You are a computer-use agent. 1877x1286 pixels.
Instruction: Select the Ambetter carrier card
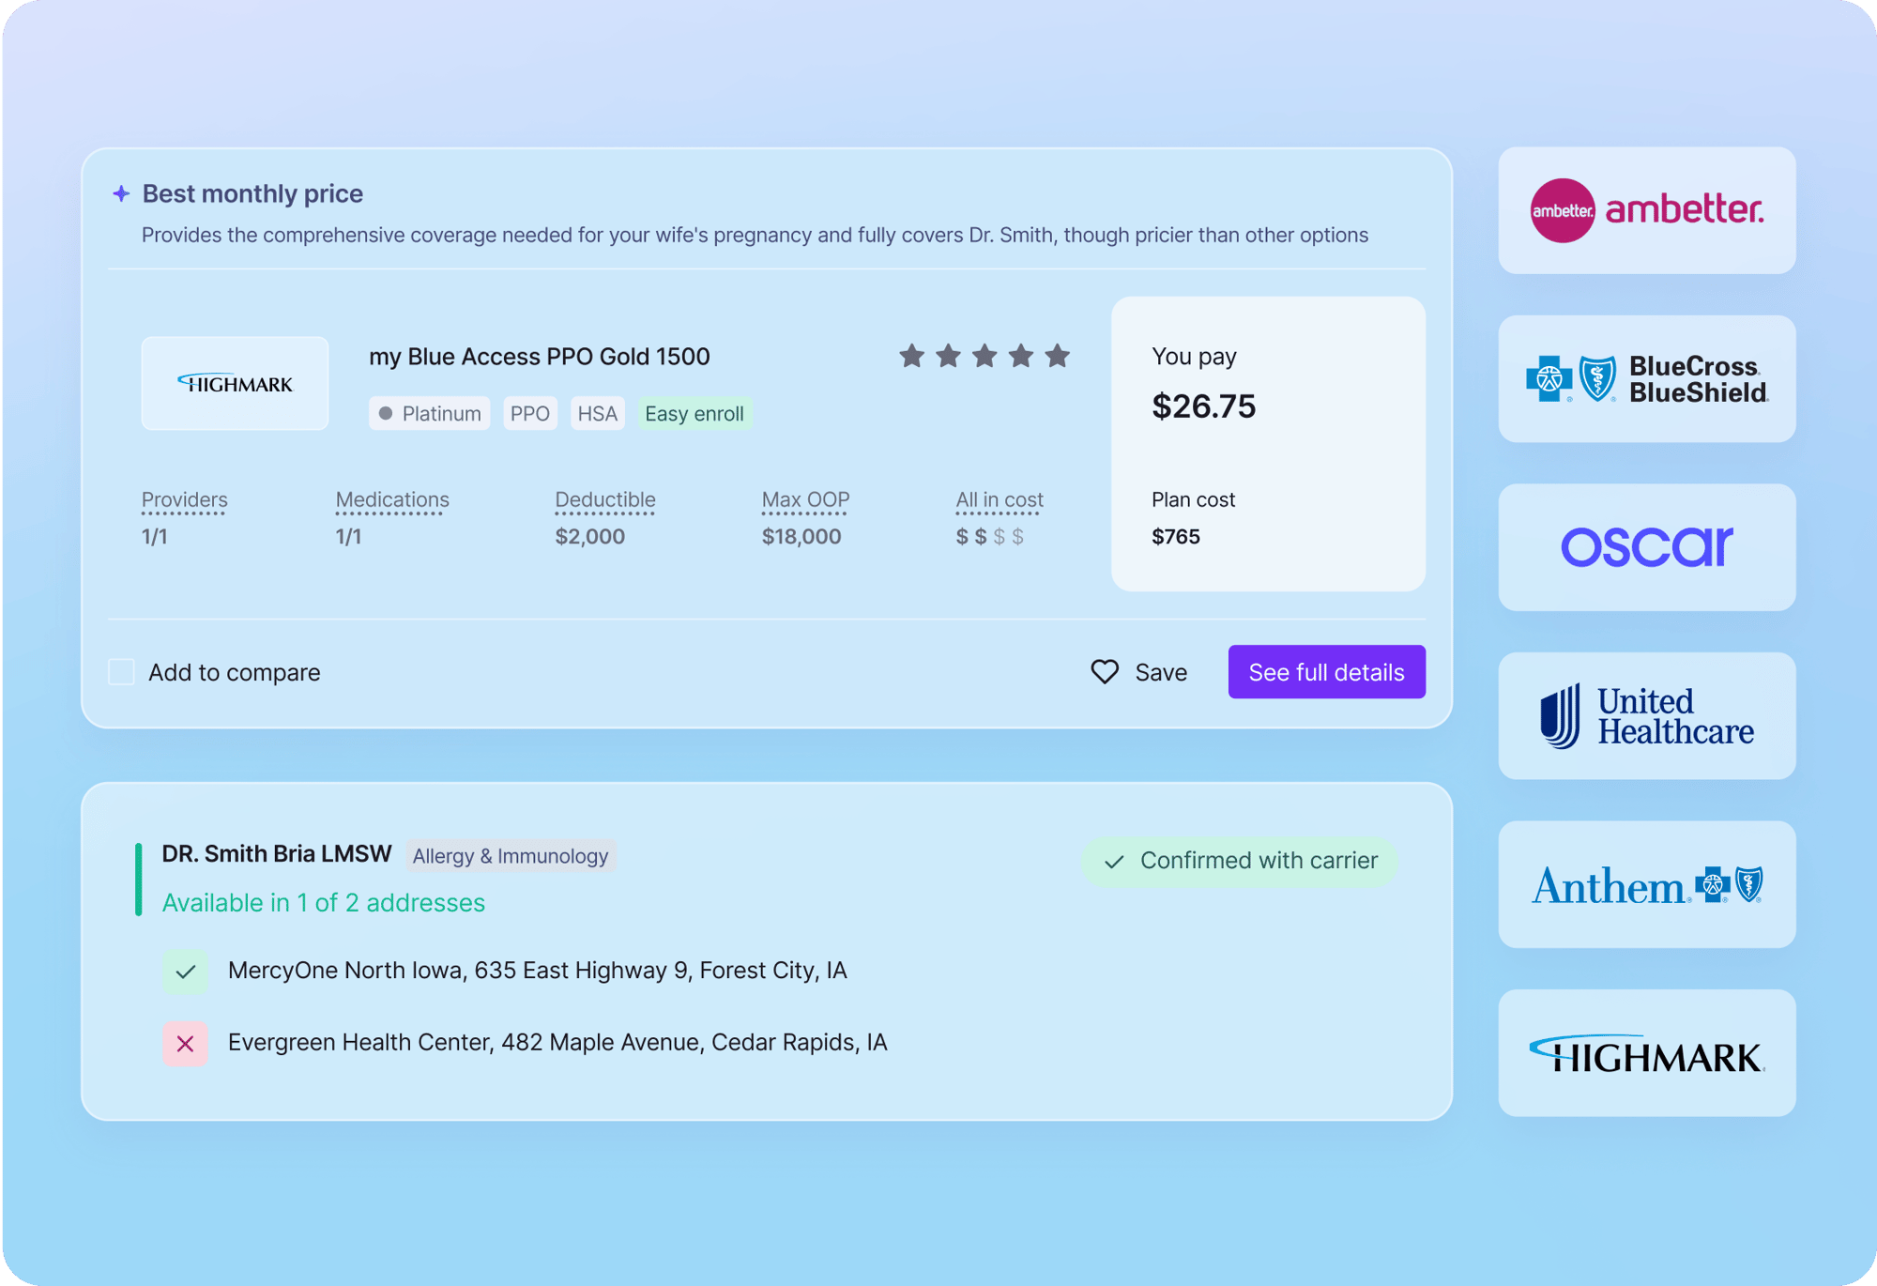pos(1647,210)
